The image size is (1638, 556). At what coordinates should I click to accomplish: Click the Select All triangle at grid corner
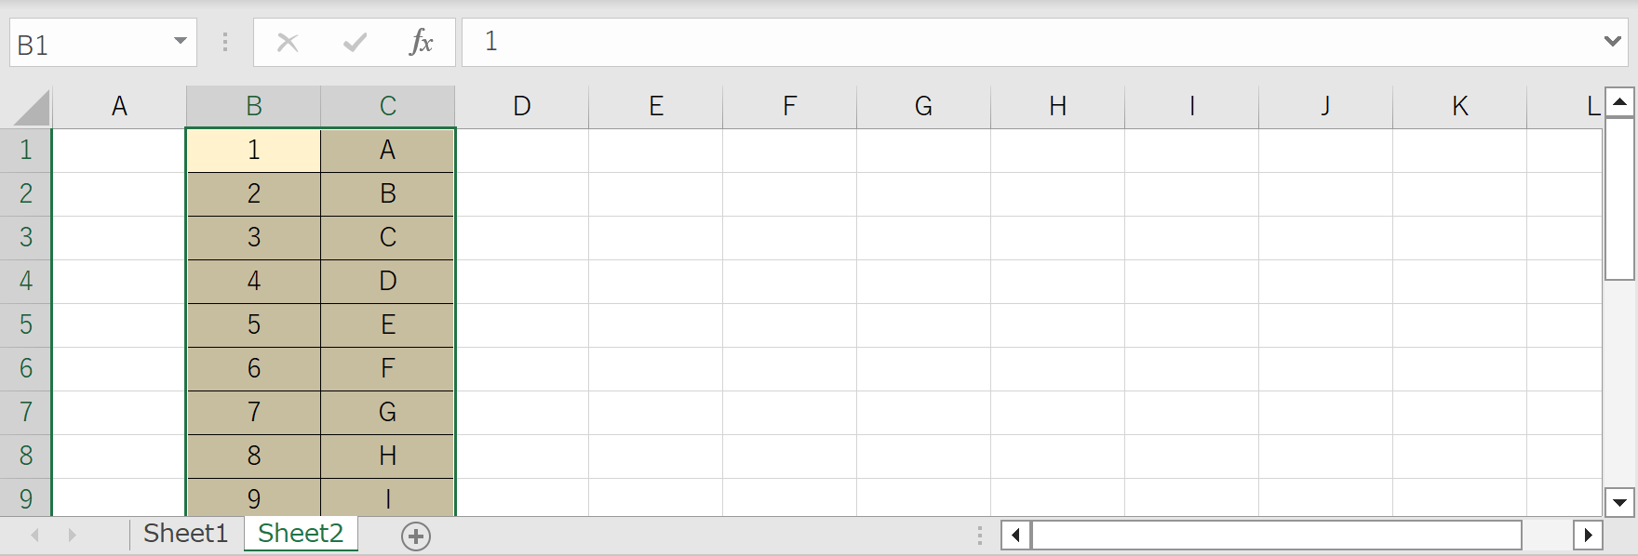coord(32,107)
